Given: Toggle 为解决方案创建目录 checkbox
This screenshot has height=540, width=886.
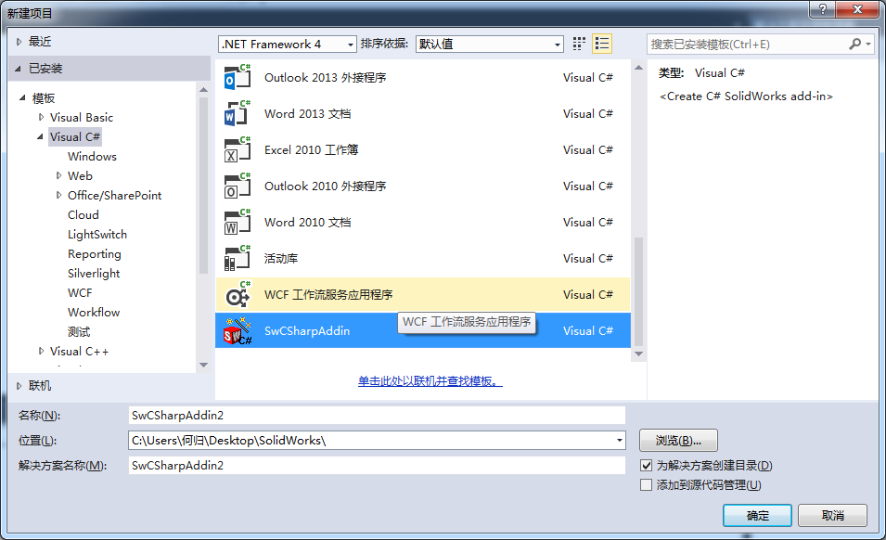Looking at the screenshot, I should pyautogui.click(x=647, y=466).
